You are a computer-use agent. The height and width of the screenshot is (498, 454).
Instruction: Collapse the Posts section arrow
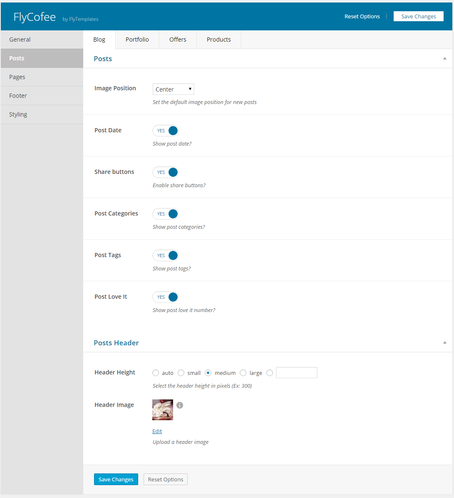point(444,59)
